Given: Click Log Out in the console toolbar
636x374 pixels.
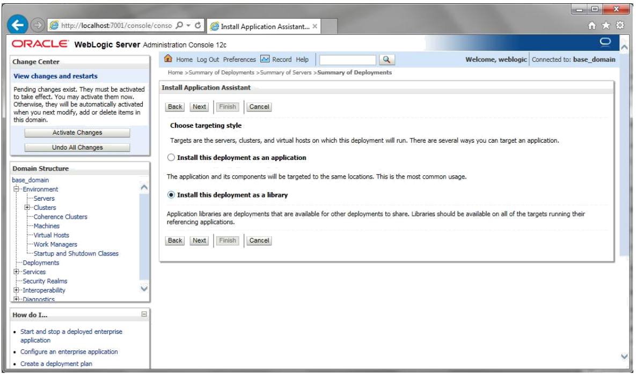Looking at the screenshot, I should (208, 60).
